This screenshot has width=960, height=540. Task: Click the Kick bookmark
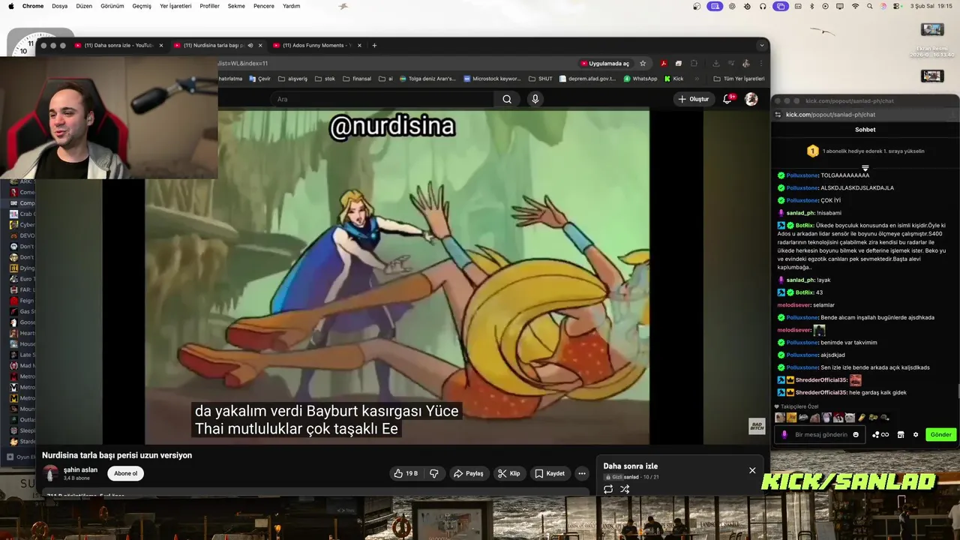click(673, 79)
